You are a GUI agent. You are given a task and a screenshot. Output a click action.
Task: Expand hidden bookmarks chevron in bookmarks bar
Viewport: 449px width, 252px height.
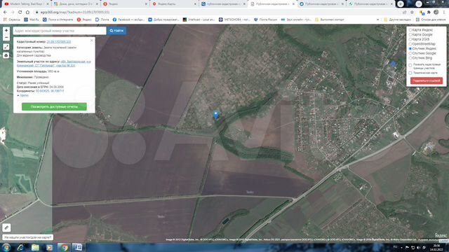coord(378,20)
